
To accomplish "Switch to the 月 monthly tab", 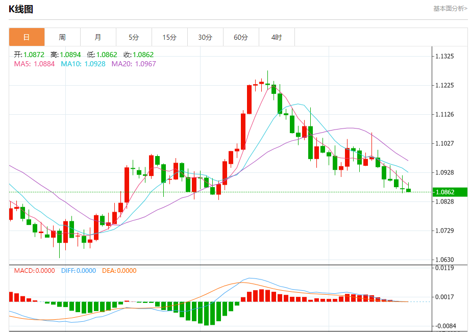I will click(98, 37).
